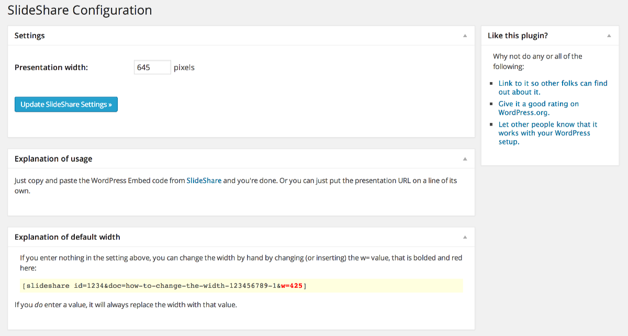Click the Settings panel title
This screenshot has width=628, height=336.
point(30,36)
